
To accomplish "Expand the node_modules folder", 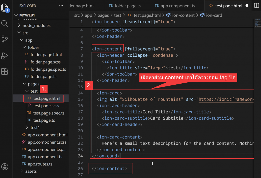I will [x=36, y=26].
